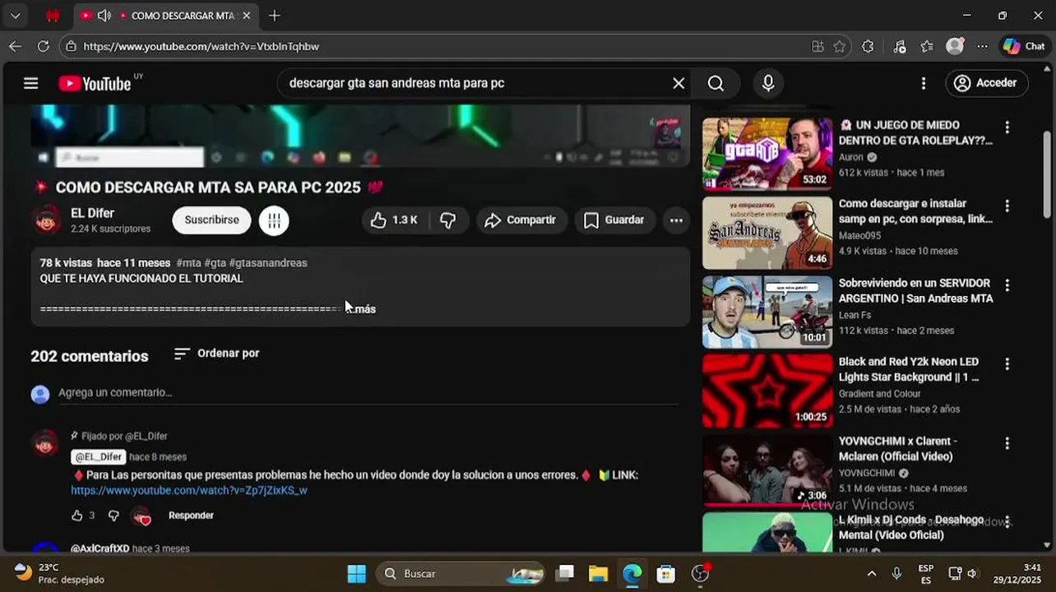The width and height of the screenshot is (1056, 592).
Task: Open File Explorer from taskbar
Action: [598, 573]
